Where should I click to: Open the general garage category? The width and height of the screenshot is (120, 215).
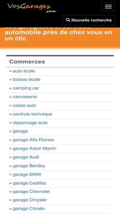20,132
